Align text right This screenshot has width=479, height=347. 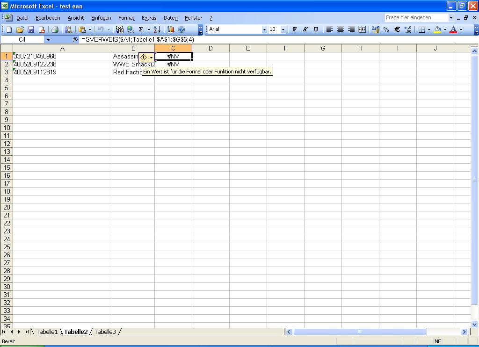351,29
